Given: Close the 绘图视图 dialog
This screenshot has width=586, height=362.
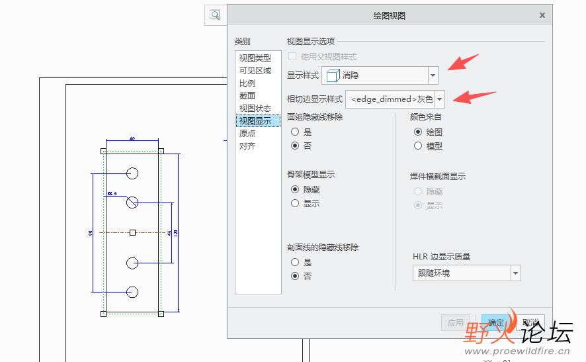Looking at the screenshot, I should 542,15.
